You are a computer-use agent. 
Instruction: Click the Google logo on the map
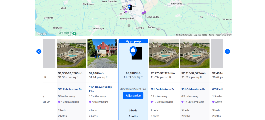[41, 34]
